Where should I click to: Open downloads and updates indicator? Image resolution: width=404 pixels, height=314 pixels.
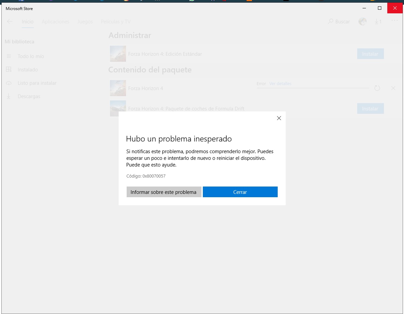pos(378,22)
